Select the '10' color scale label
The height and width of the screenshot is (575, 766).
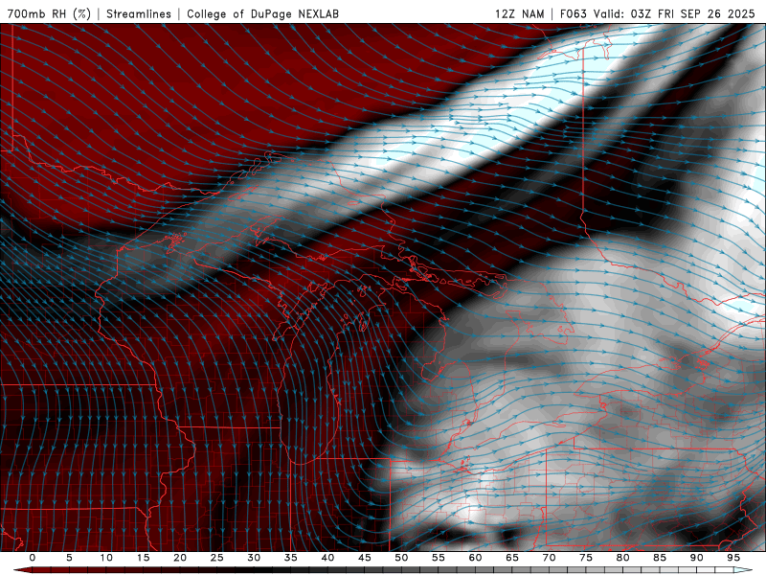pos(106,558)
